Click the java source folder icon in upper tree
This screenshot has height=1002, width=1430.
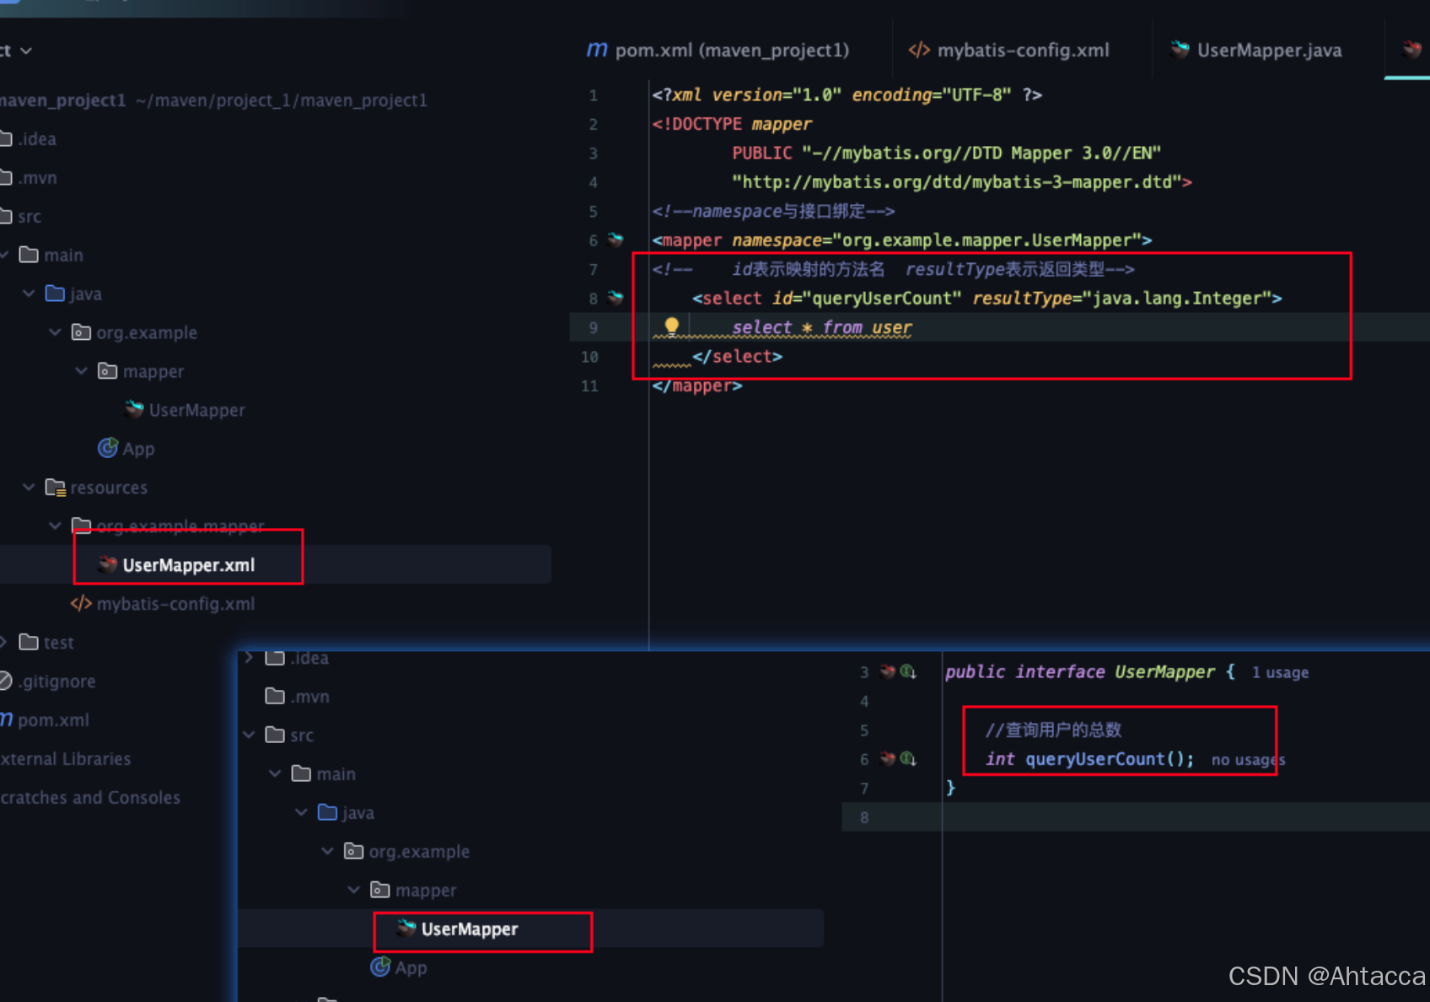[55, 294]
